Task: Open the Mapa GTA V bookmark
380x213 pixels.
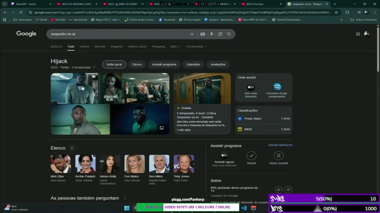Action: tap(106, 20)
